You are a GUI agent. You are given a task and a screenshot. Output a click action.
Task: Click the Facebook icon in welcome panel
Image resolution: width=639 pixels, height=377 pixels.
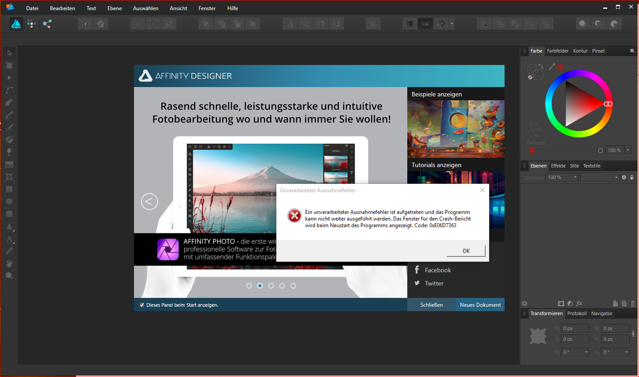[417, 270]
